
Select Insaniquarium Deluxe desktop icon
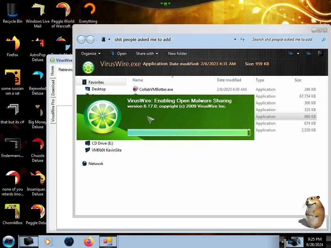point(36,183)
